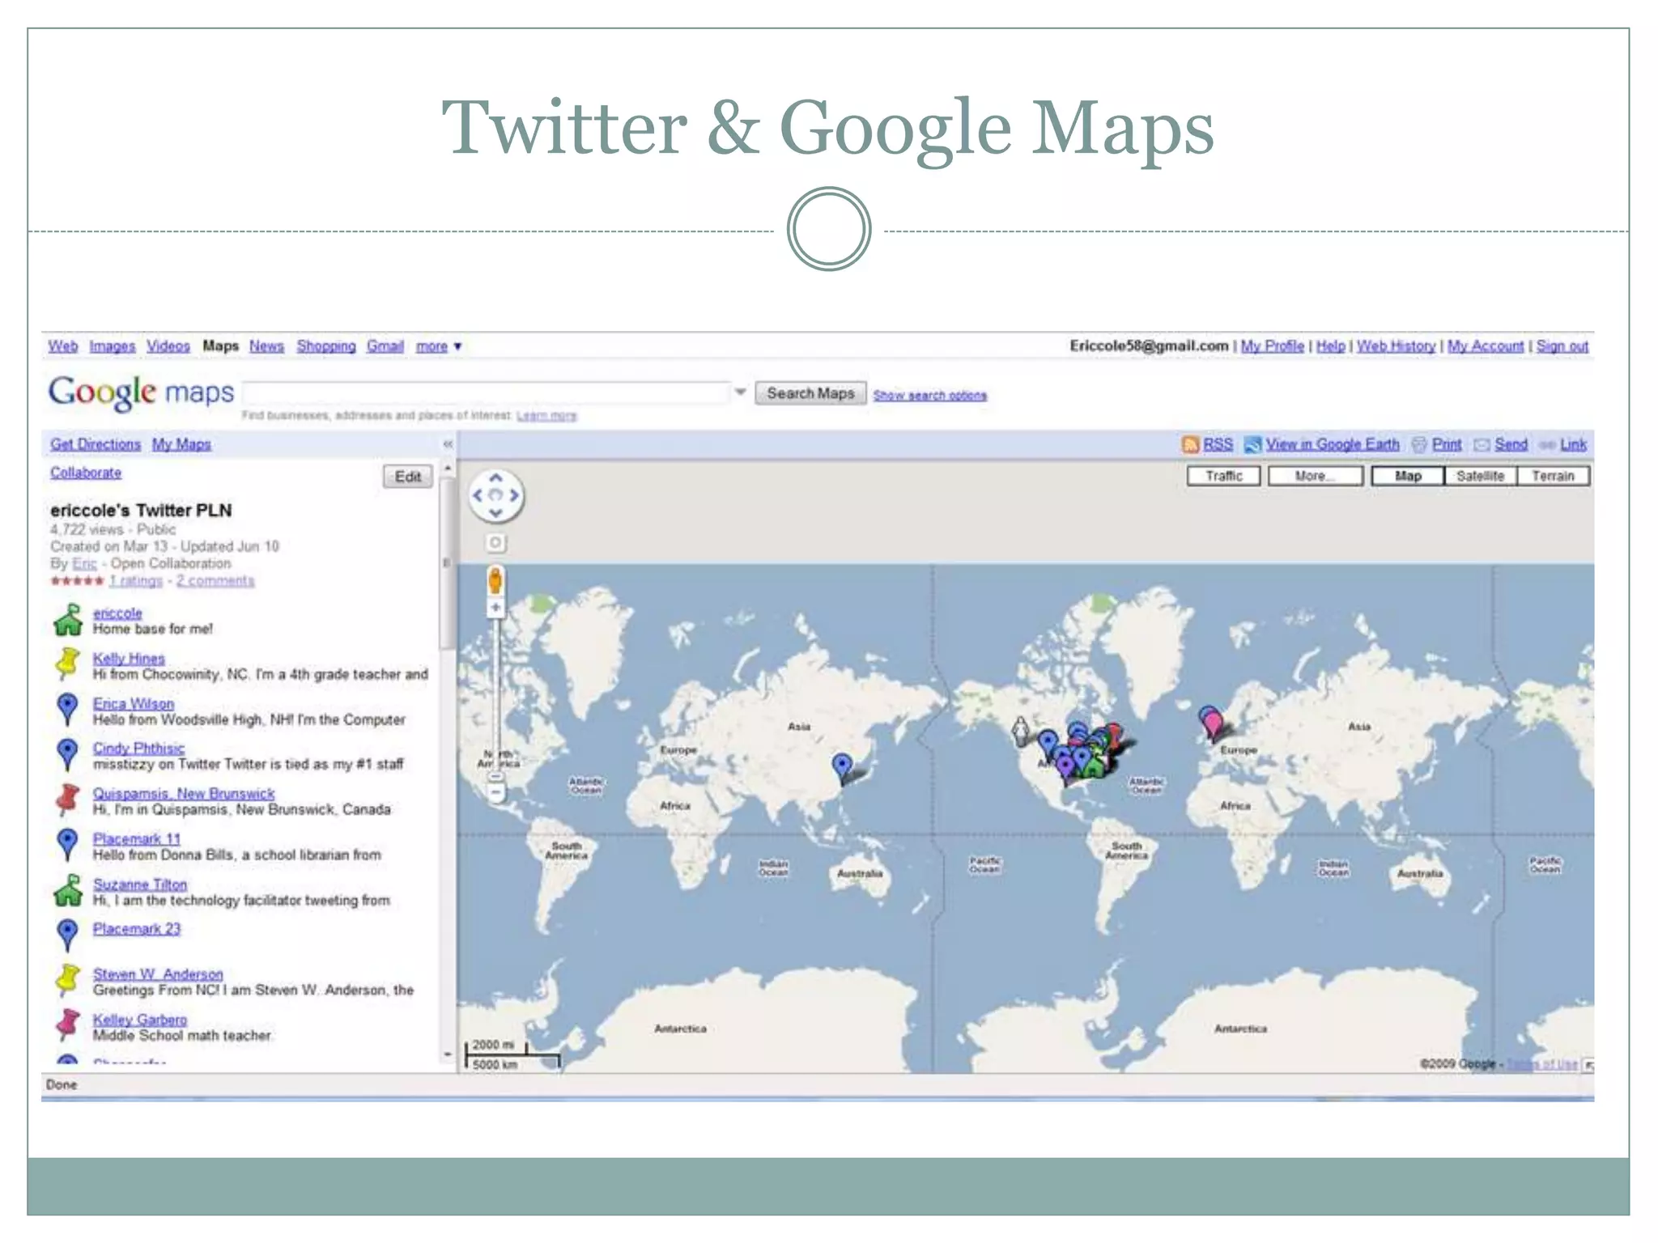The height and width of the screenshot is (1243, 1658).
Task: Click the printer icon beside Print
Action: pyautogui.click(x=1419, y=444)
